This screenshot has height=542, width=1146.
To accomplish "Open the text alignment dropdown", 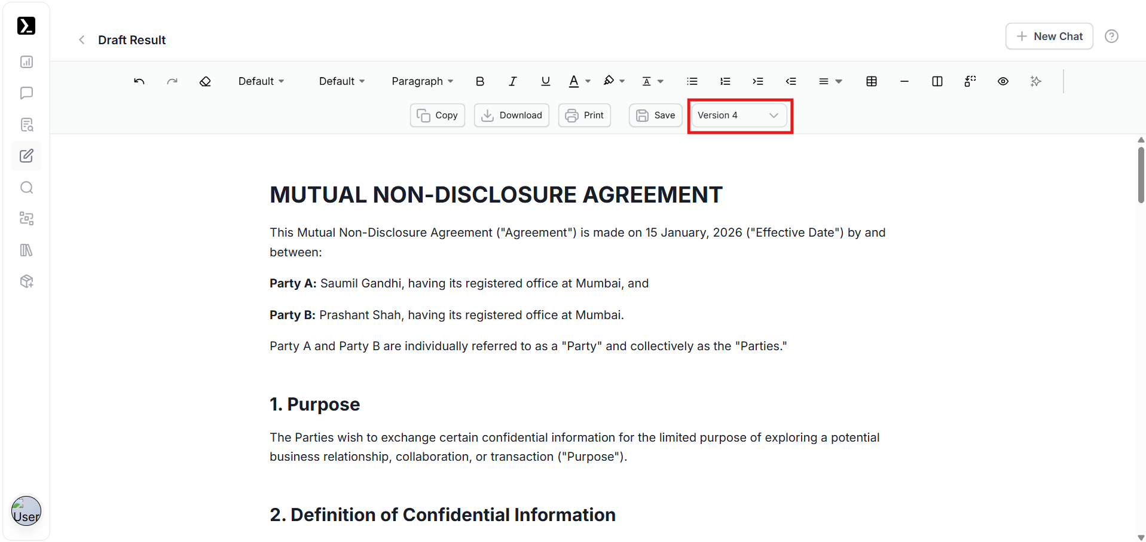I will pyautogui.click(x=830, y=81).
